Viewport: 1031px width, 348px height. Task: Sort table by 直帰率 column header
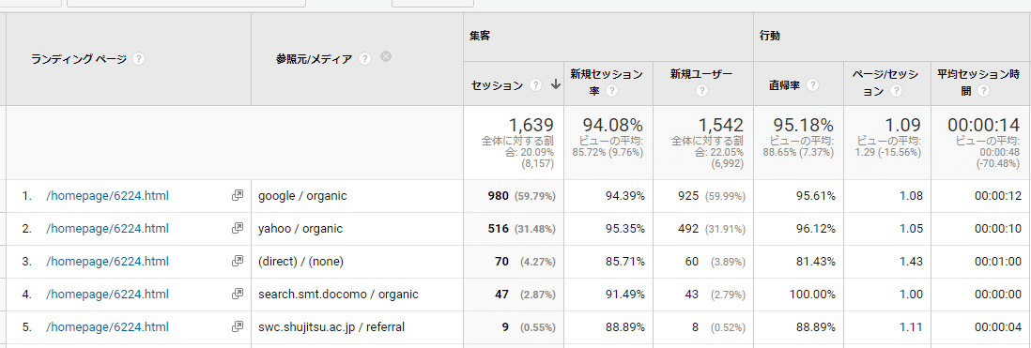click(784, 84)
